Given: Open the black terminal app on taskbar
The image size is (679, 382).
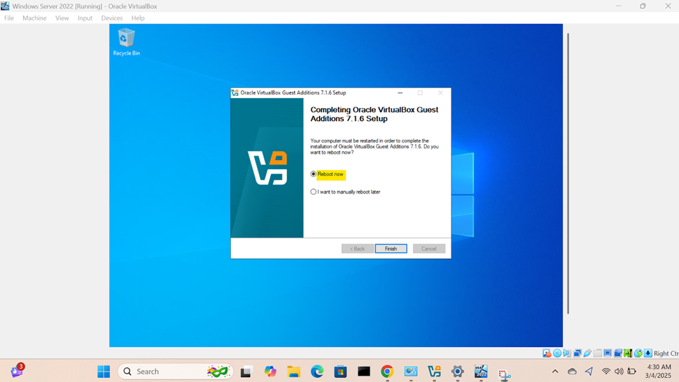Looking at the screenshot, I should [364, 371].
